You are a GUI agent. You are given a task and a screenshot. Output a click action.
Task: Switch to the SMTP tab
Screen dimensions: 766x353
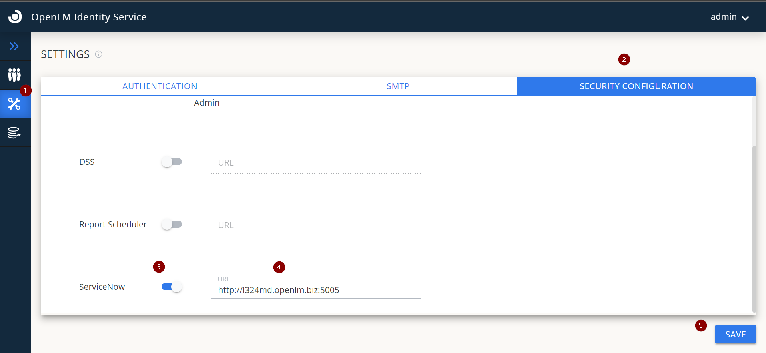(398, 86)
